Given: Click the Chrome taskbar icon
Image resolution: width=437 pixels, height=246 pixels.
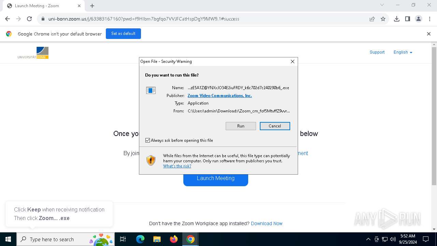Looking at the screenshot, I should coord(191,239).
